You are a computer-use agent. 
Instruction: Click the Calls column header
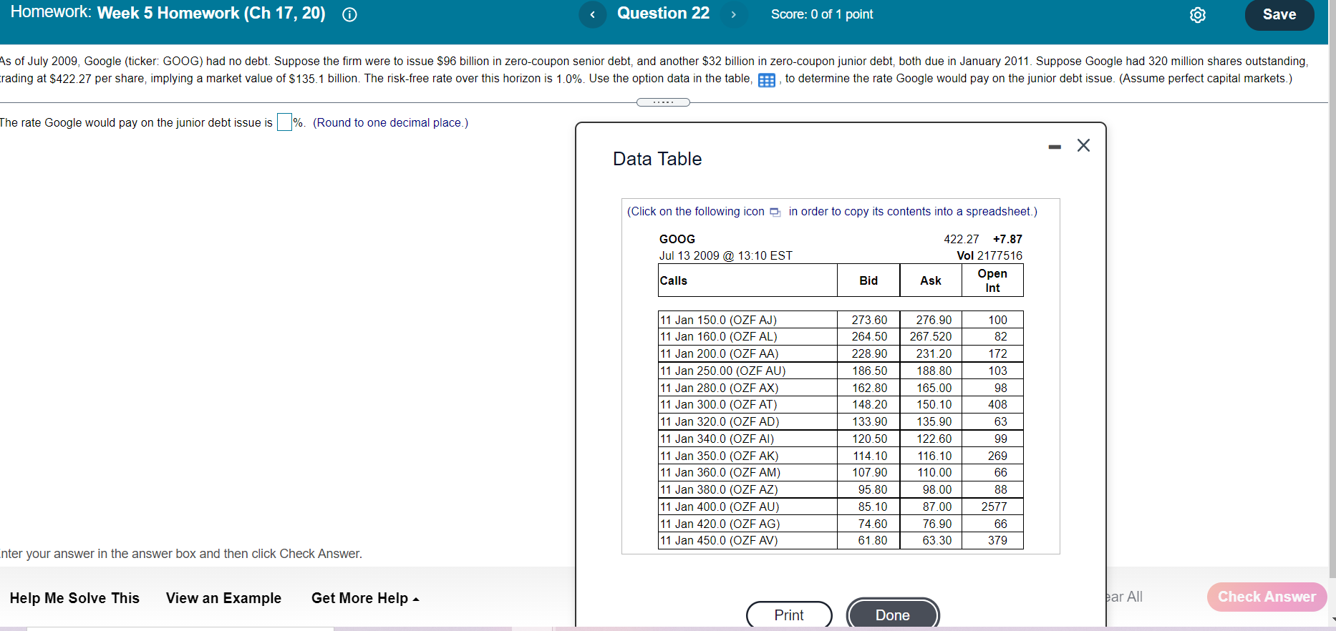click(747, 280)
